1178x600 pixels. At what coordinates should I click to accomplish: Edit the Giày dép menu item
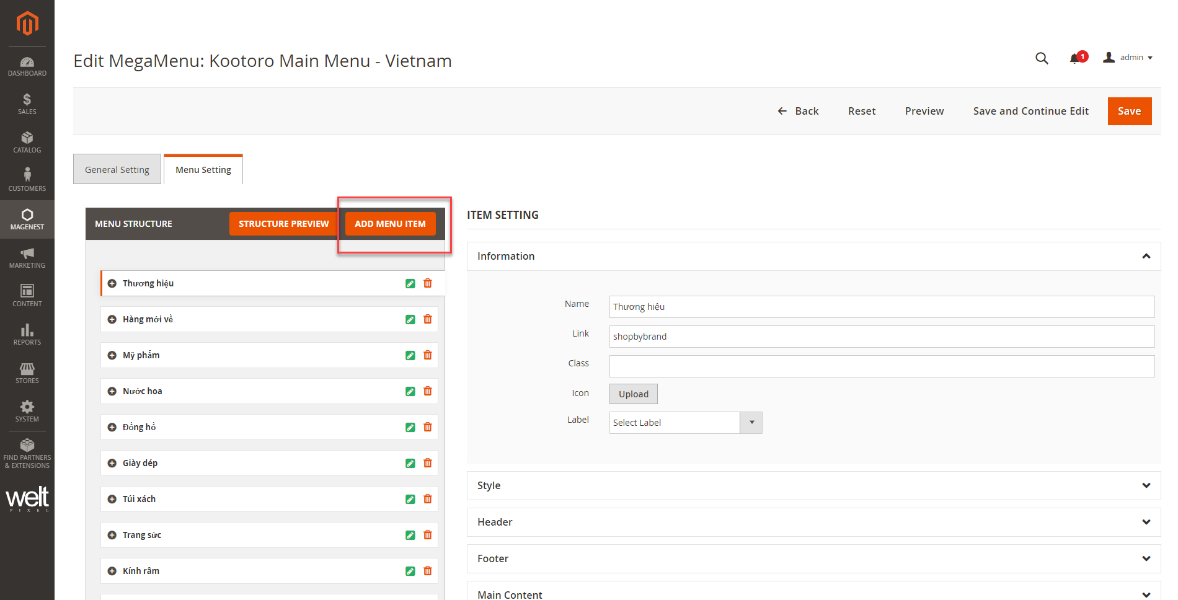coord(410,463)
